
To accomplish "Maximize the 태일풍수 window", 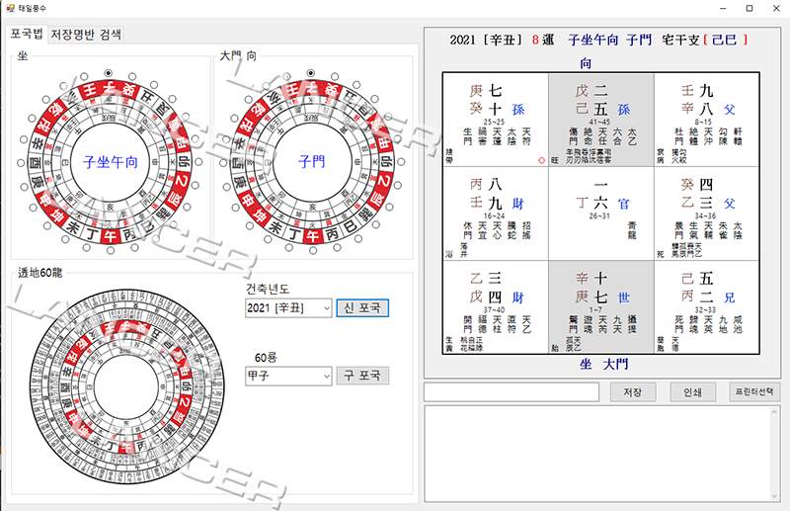I will [750, 8].
